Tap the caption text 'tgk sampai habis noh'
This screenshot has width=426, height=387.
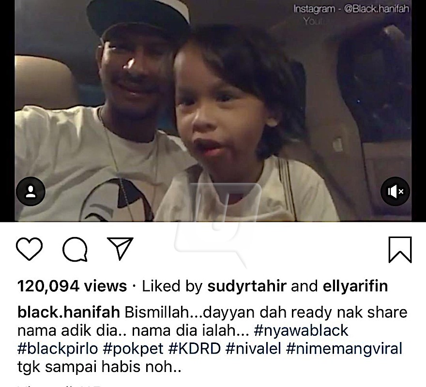tap(99, 367)
